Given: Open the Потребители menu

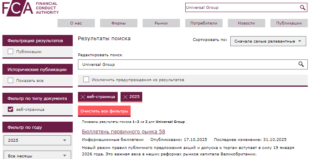Looking at the screenshot, I should click(x=204, y=23).
